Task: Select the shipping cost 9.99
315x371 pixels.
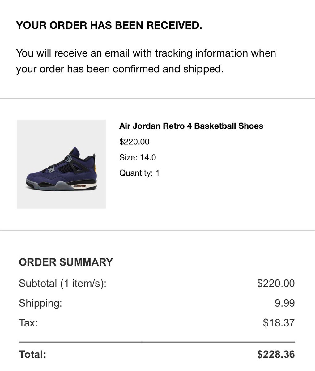Action: point(285,303)
